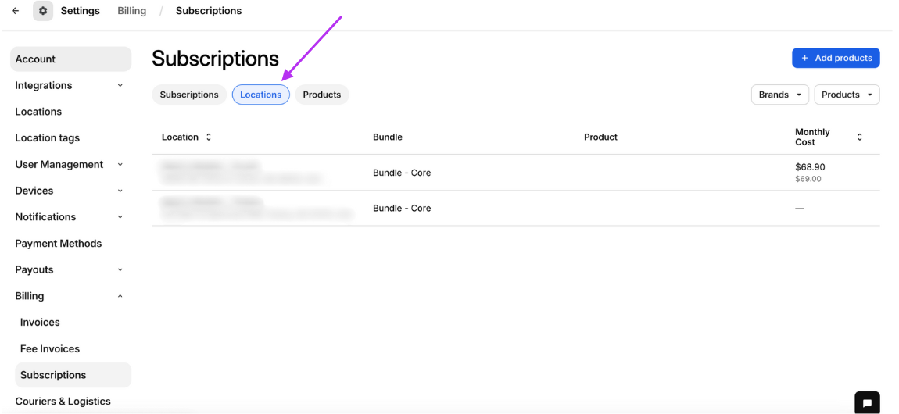Viewport: 899px width, 414px height.
Task: Click the Product column header
Action: pos(601,137)
